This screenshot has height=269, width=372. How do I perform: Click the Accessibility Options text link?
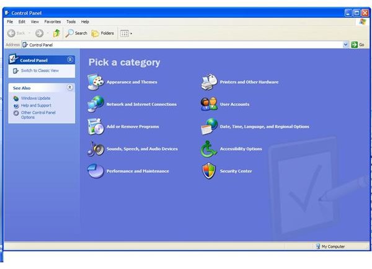point(241,149)
